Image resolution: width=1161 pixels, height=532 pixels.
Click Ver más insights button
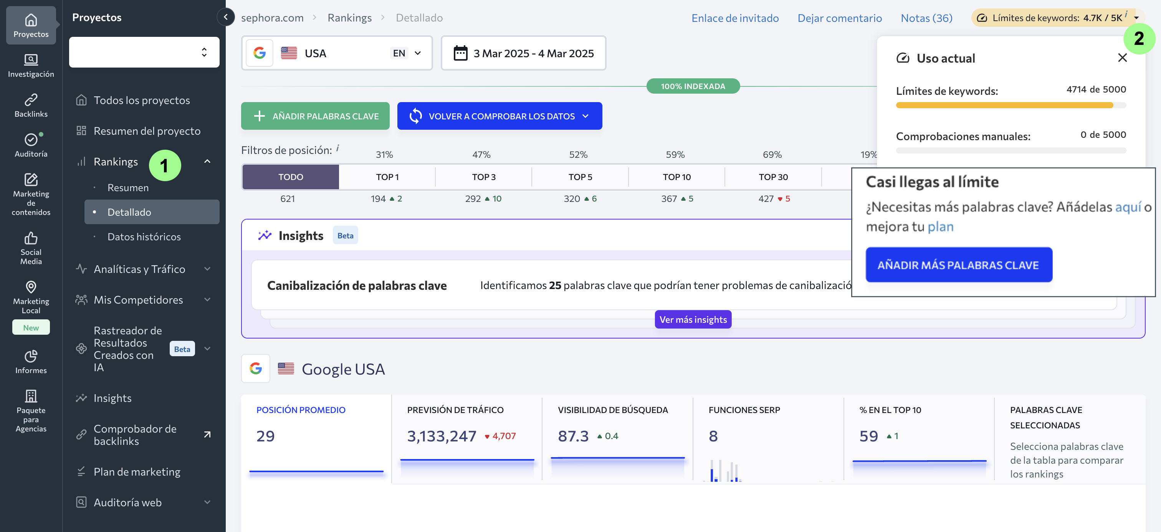pyautogui.click(x=693, y=319)
